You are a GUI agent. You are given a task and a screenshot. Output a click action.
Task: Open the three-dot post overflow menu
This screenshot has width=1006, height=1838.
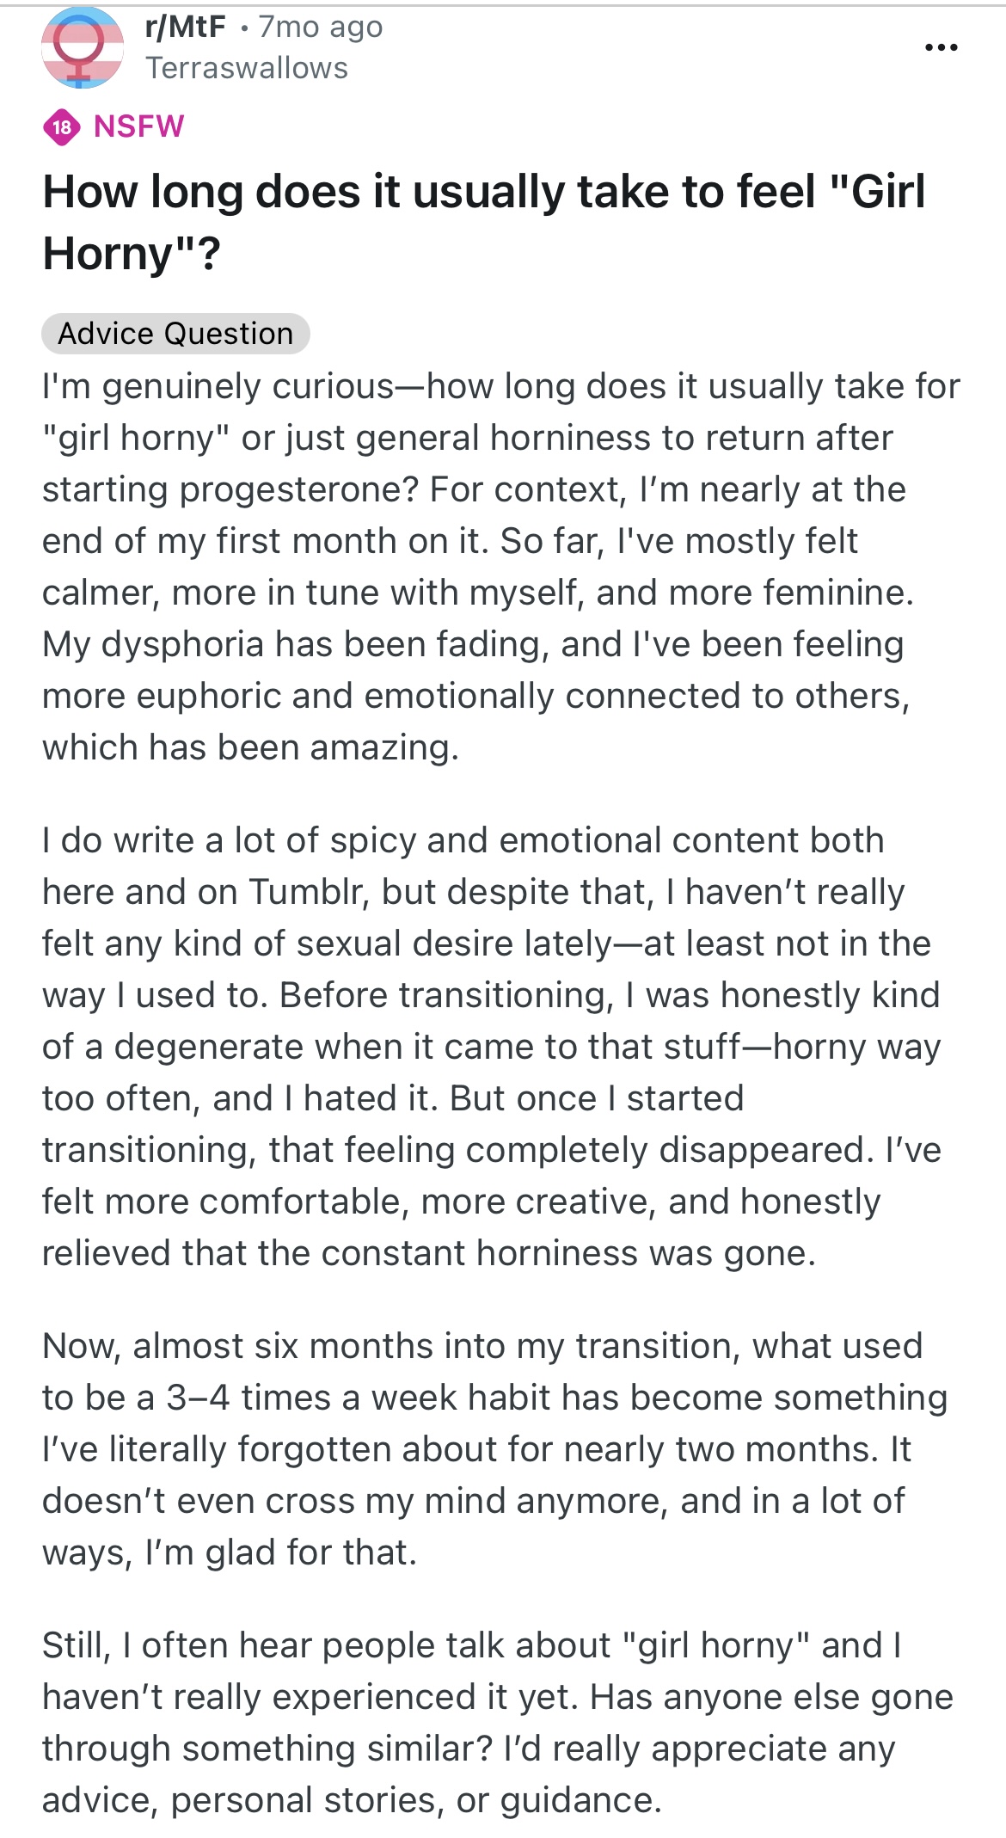[942, 47]
